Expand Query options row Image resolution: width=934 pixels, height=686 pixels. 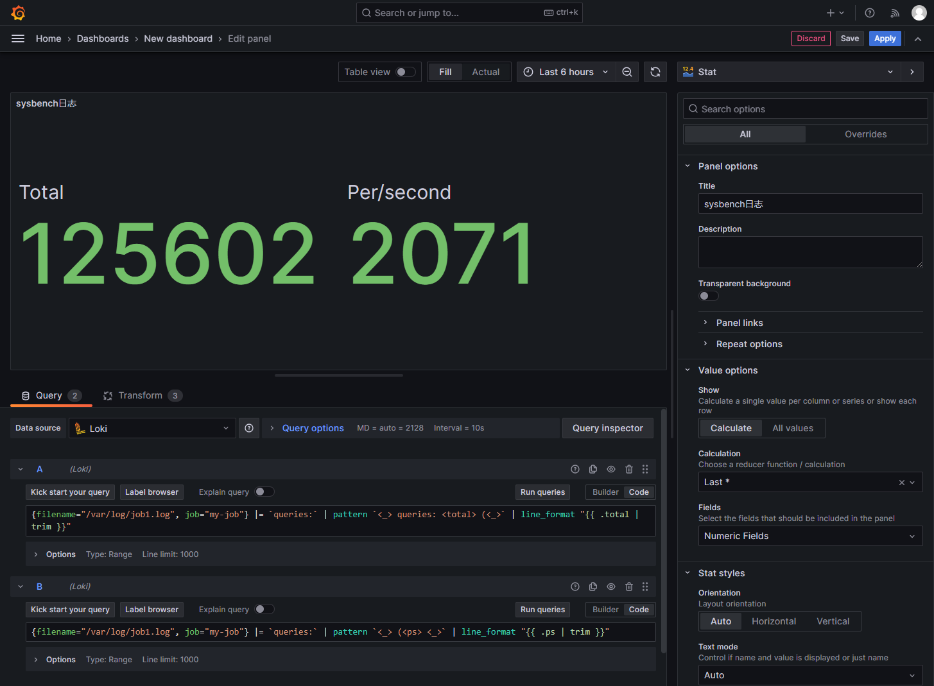313,428
